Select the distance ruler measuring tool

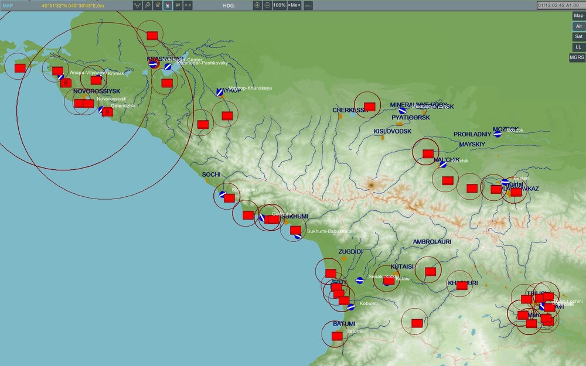coord(188,5)
